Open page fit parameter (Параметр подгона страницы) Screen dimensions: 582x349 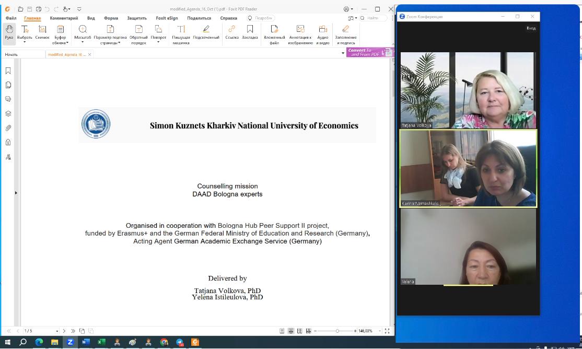click(110, 34)
